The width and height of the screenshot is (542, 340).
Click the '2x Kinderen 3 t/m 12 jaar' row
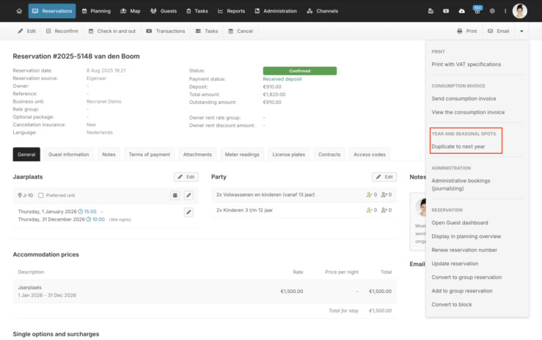[x=304, y=210]
